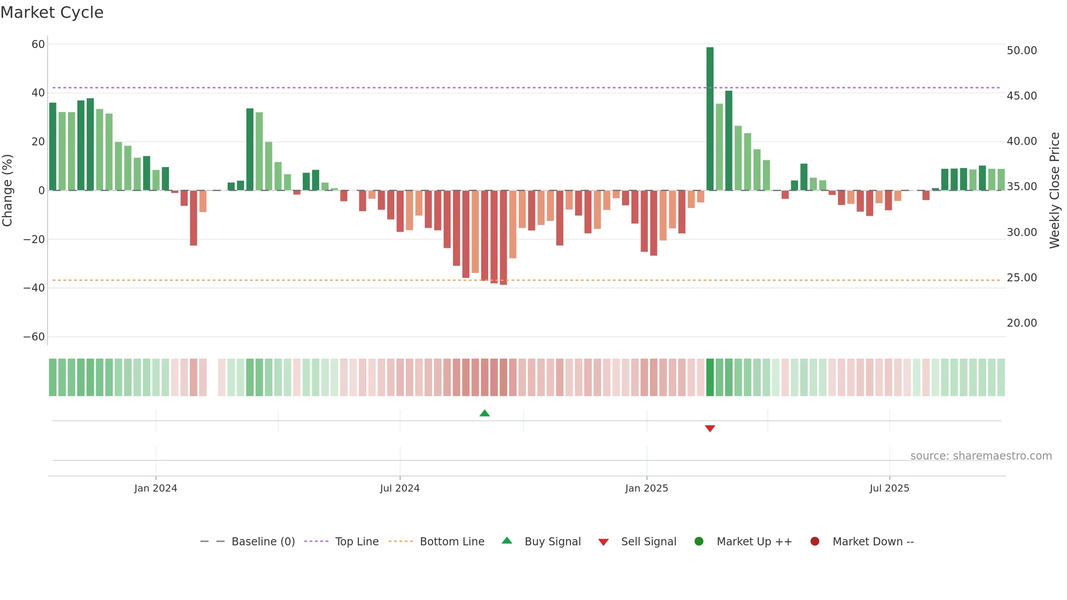This screenshot has height=600, width=1067.
Task: Click the red Sell Signal triangle legend icon
Action: pyautogui.click(x=603, y=542)
